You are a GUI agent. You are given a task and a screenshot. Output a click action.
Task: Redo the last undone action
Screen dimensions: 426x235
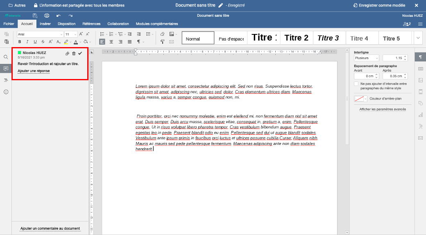click(70, 16)
